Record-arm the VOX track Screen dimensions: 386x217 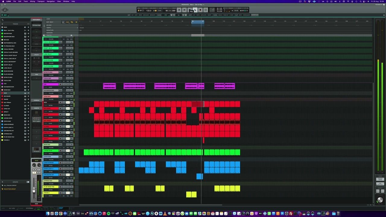tap(60, 84)
